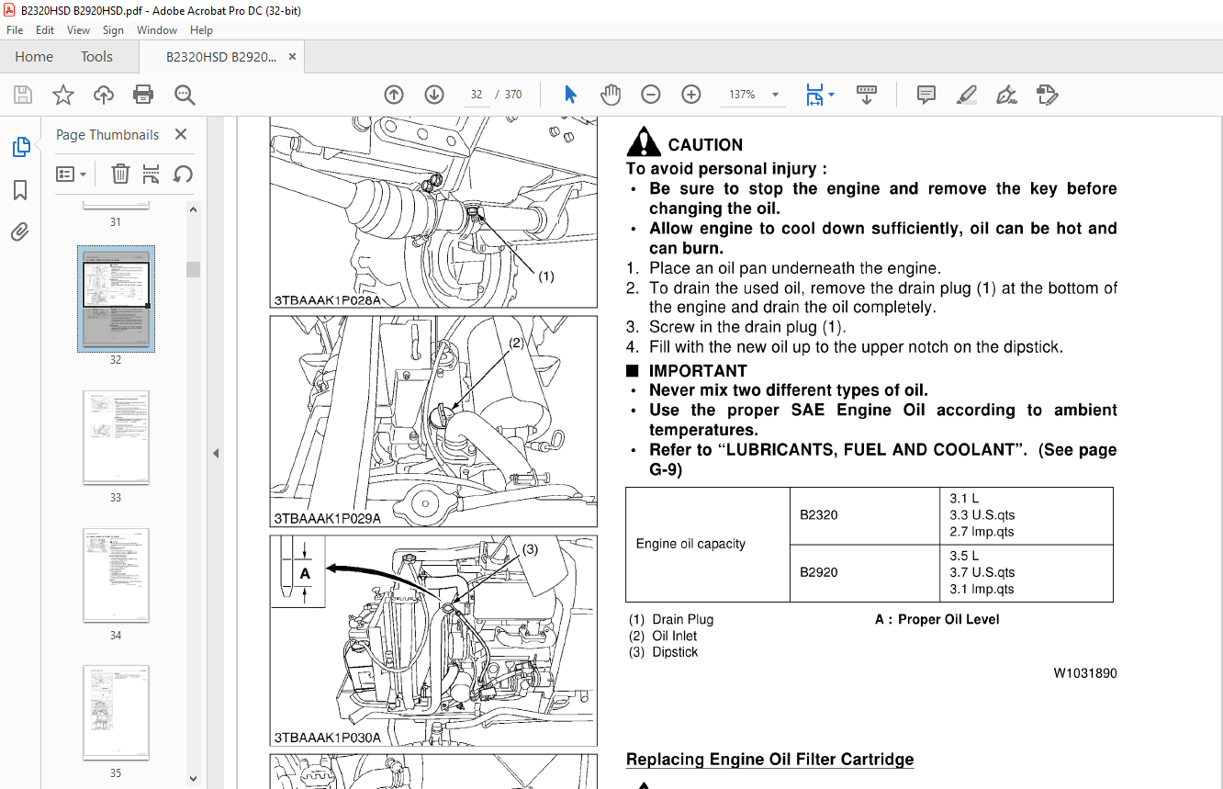Click the '(2) Oil Inlet' legend text
1223x789 pixels.
tap(663, 636)
